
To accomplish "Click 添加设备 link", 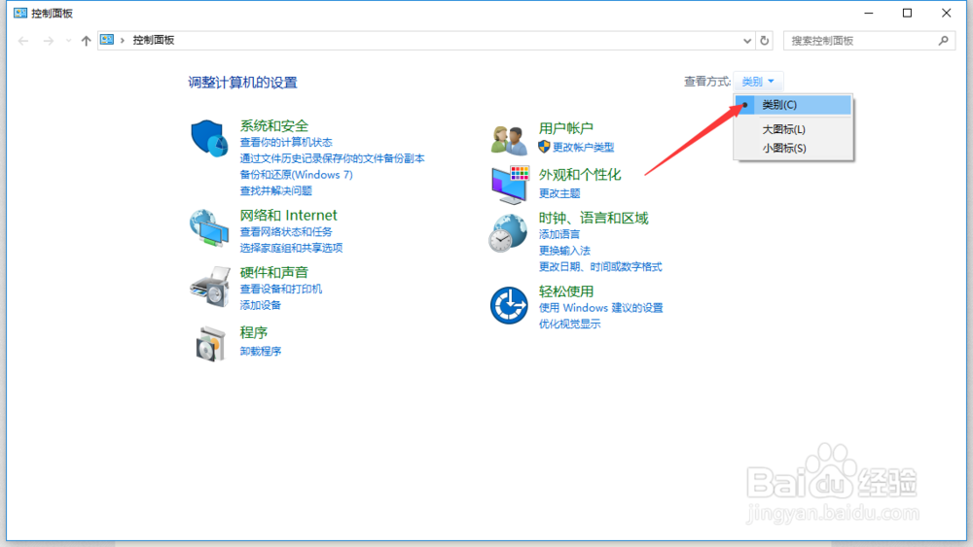I will [261, 305].
